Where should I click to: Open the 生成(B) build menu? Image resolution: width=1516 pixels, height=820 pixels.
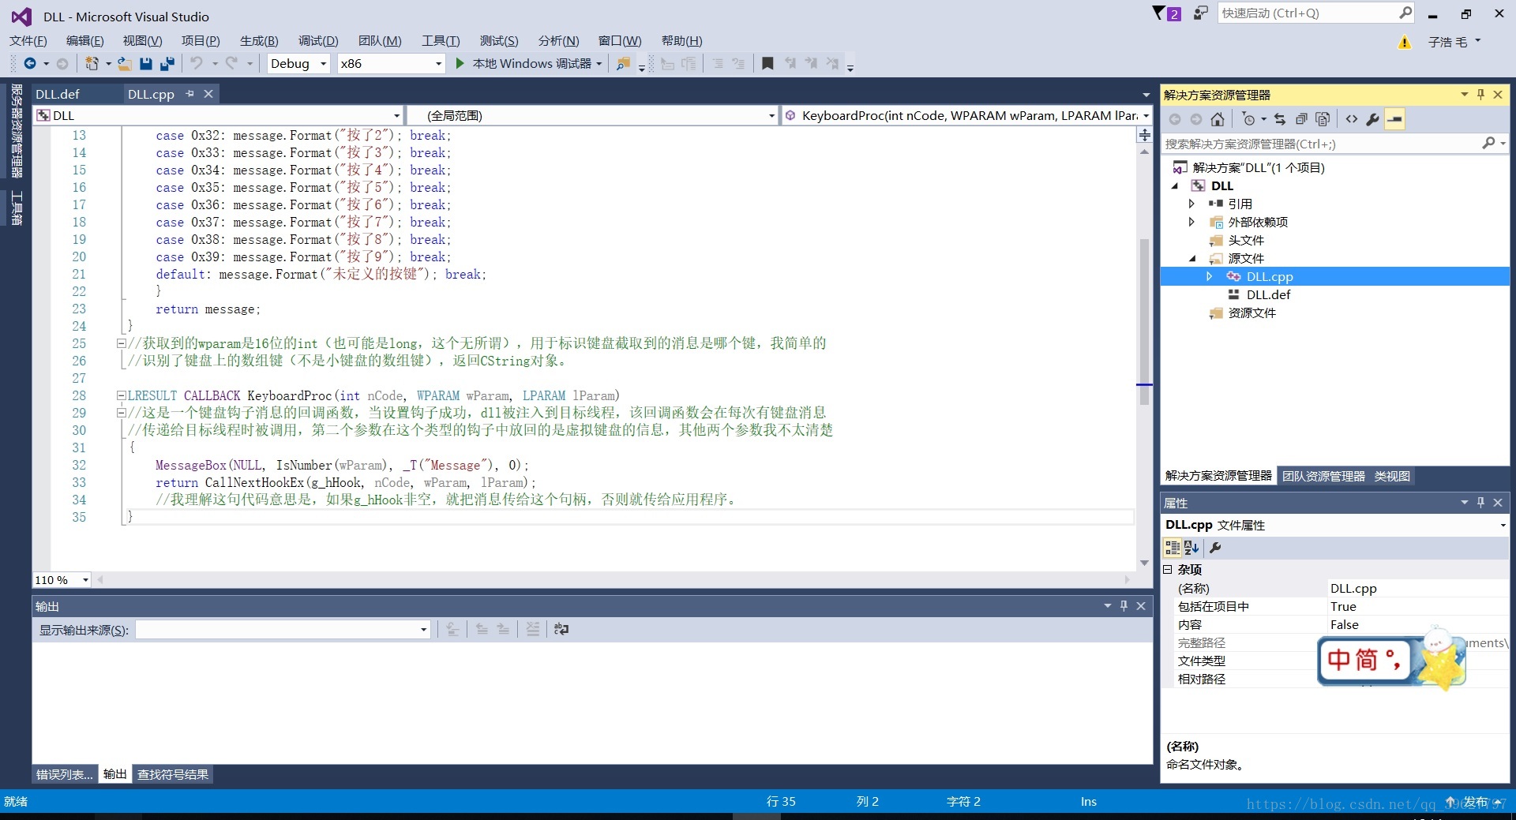[259, 41]
